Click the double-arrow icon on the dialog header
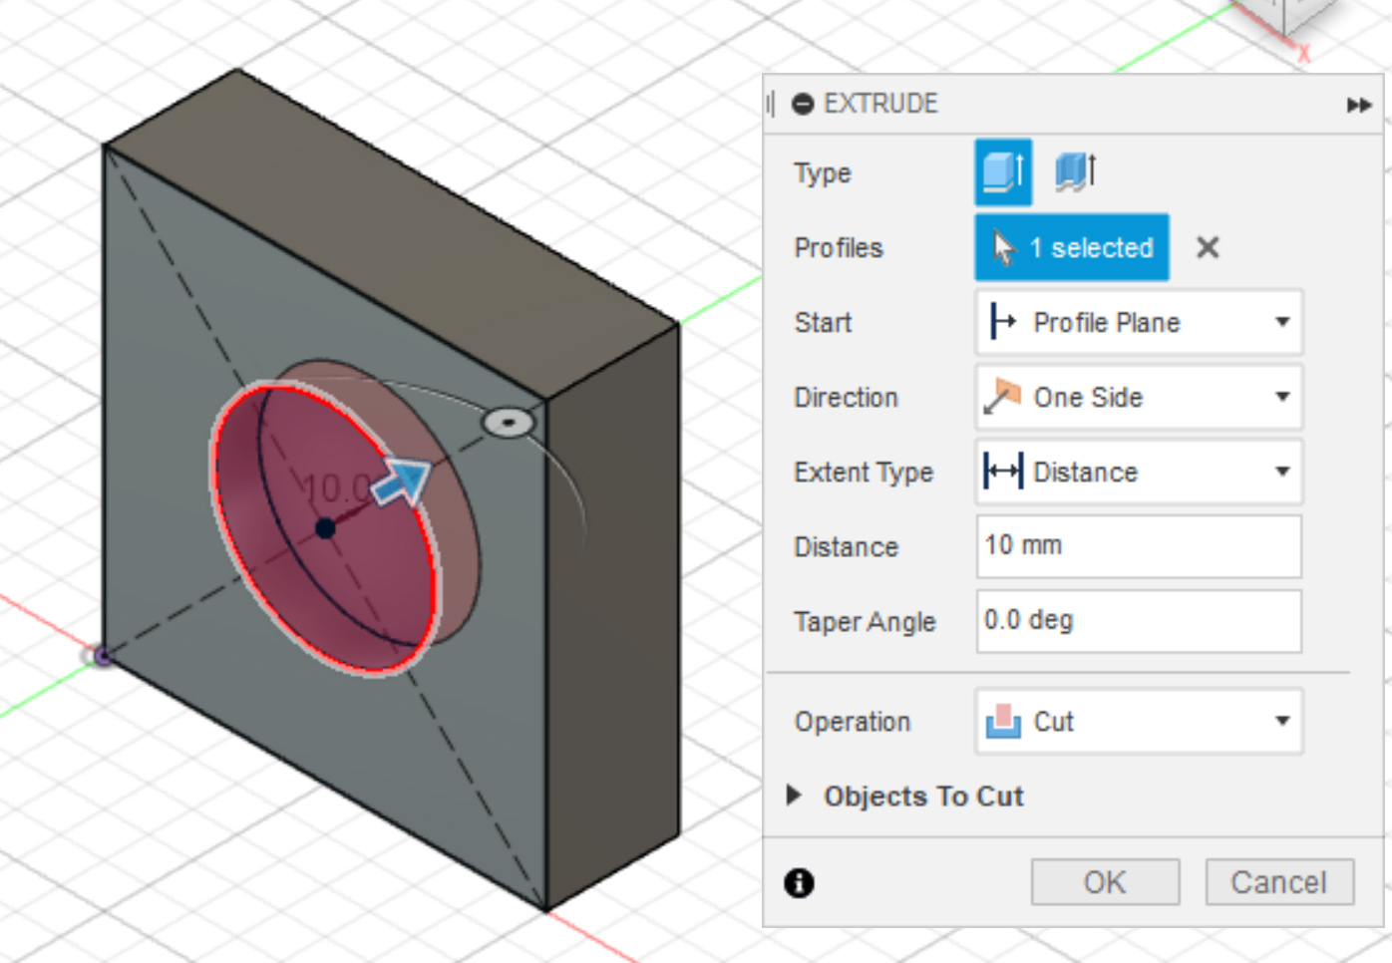This screenshot has width=1392, height=963. pyautogui.click(x=1359, y=103)
